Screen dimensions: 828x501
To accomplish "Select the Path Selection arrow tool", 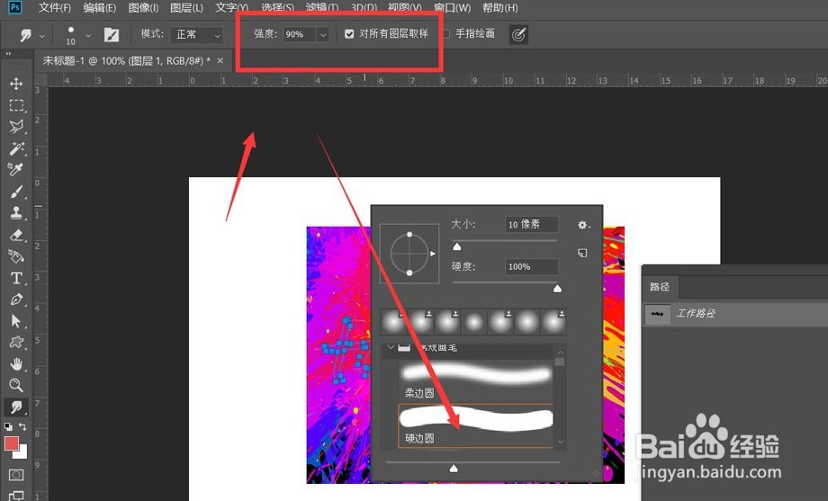I will [16, 321].
